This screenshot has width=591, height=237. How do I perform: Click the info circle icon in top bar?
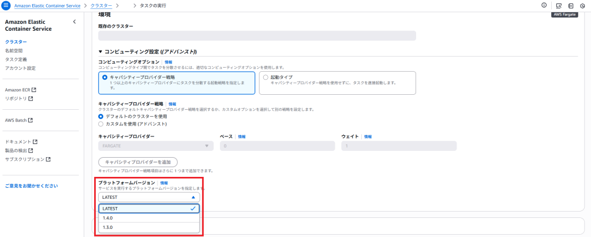click(x=544, y=5)
